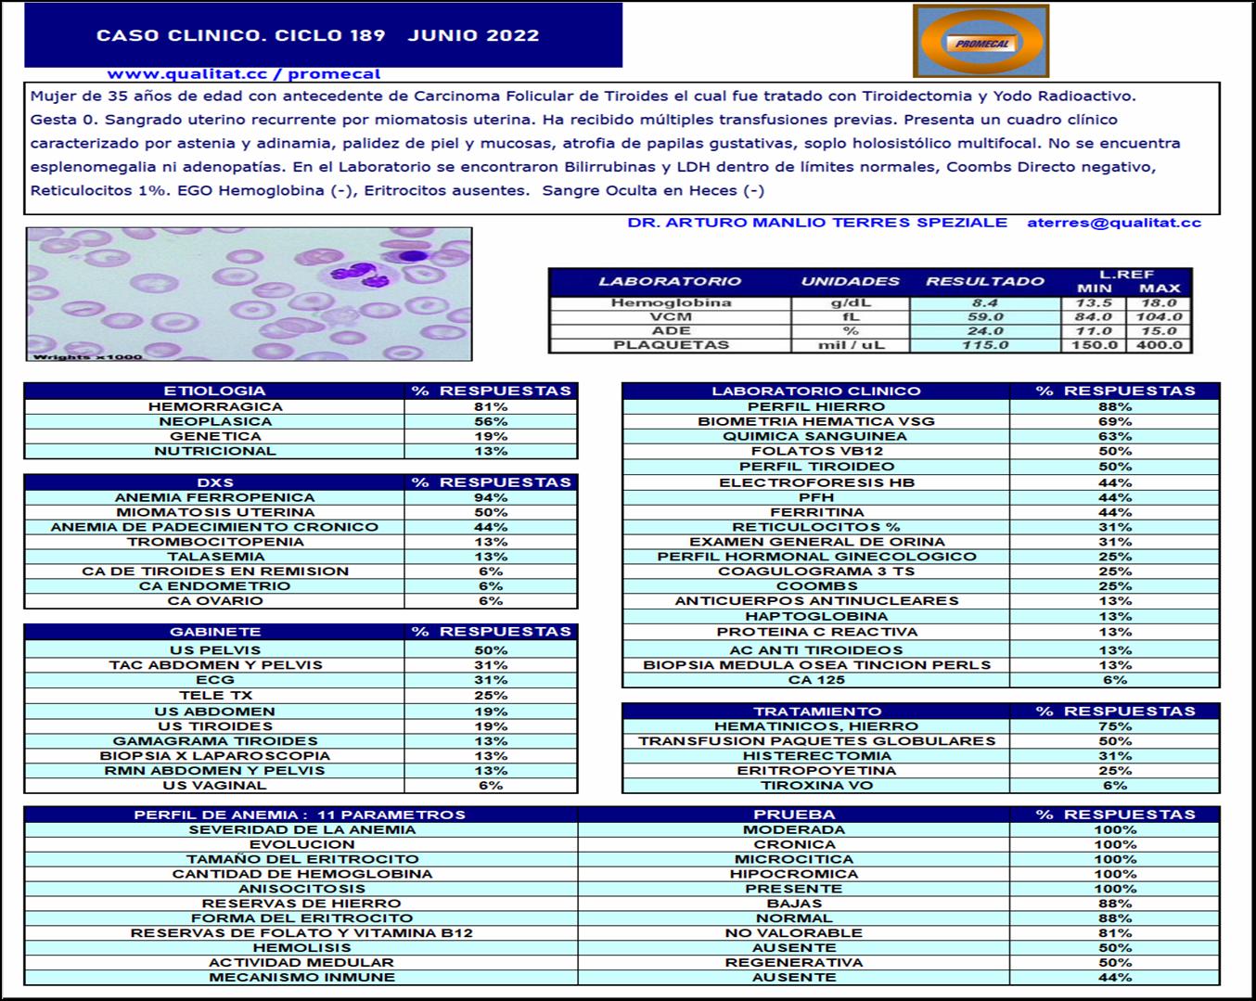Click the CA 125 row
This screenshot has width=1256, height=1001.
(921, 680)
